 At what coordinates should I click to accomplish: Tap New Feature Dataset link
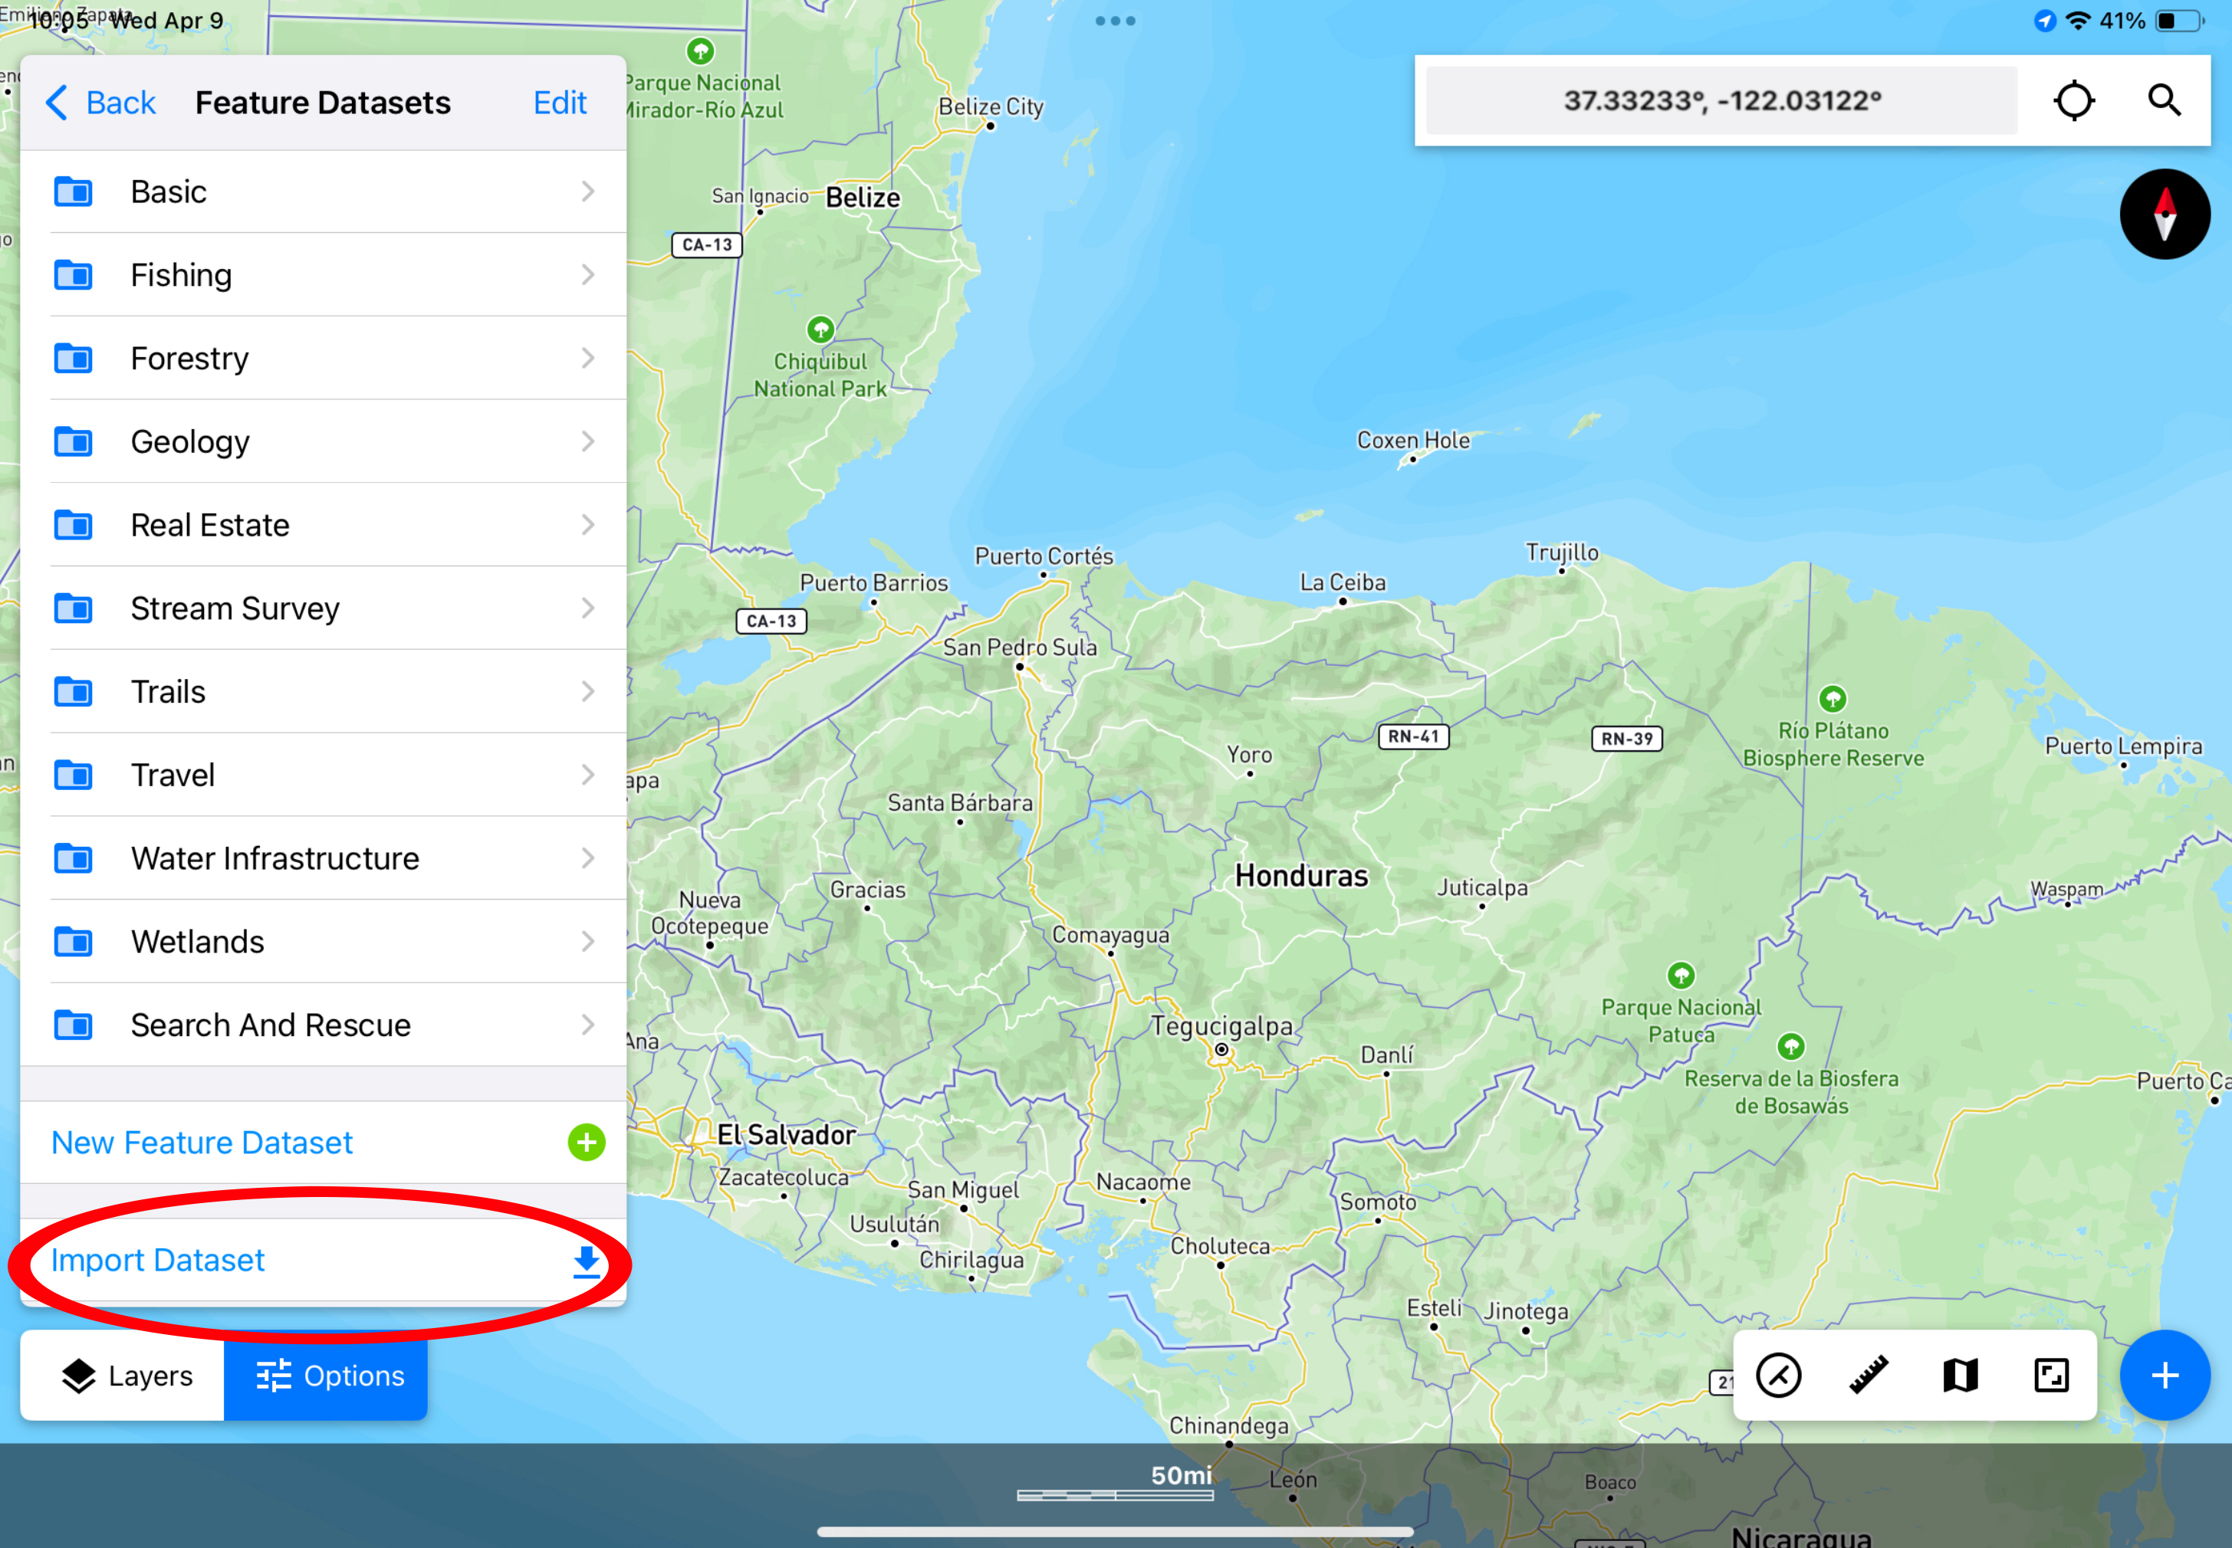(x=202, y=1143)
